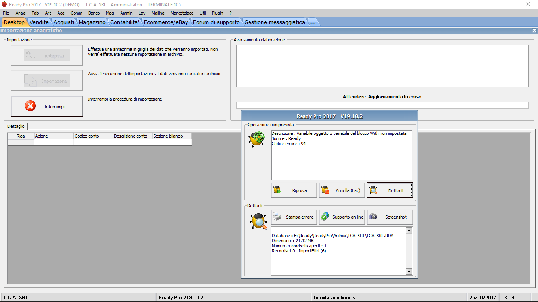Switch to the Contabilita' tab
The image size is (538, 302).
(x=124, y=22)
